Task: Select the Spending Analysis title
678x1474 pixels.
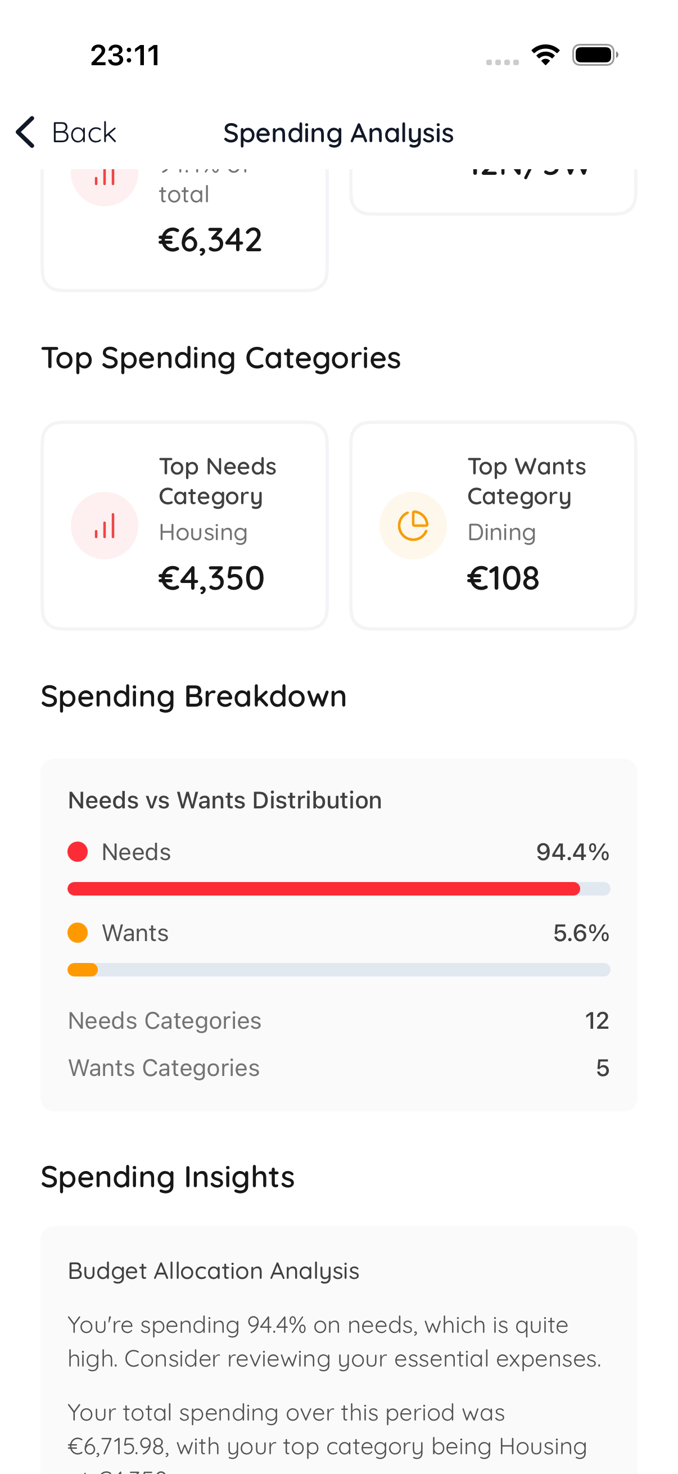Action: pos(337,132)
